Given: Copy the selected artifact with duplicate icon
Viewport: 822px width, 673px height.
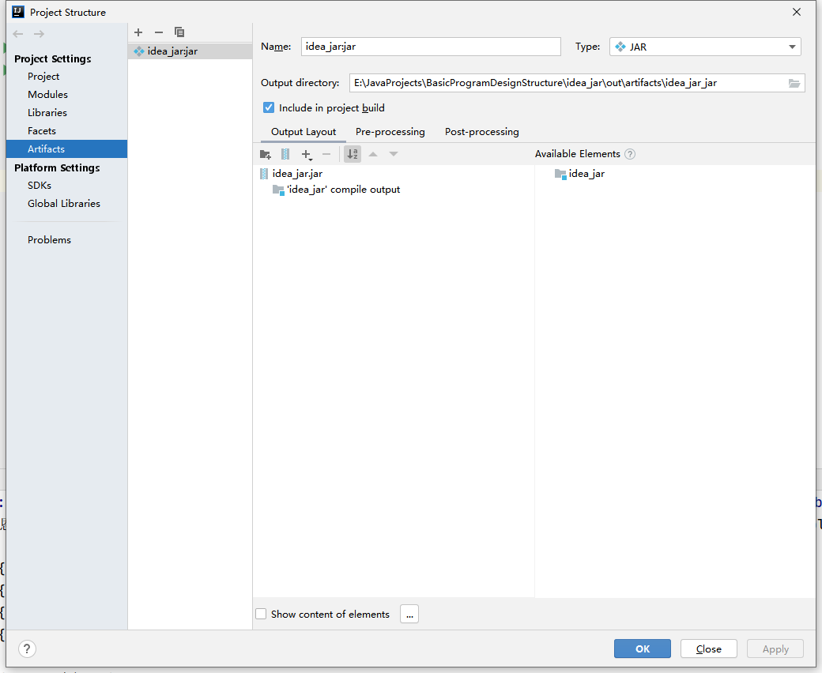Looking at the screenshot, I should (179, 32).
